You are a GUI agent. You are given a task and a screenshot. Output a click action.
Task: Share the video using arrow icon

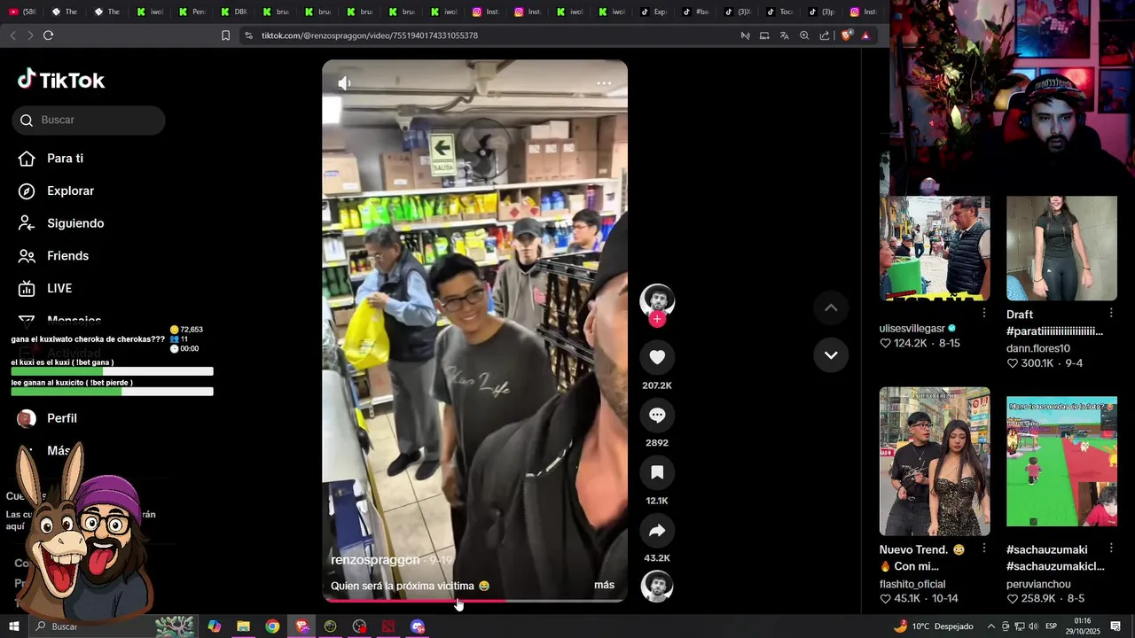[x=657, y=531]
